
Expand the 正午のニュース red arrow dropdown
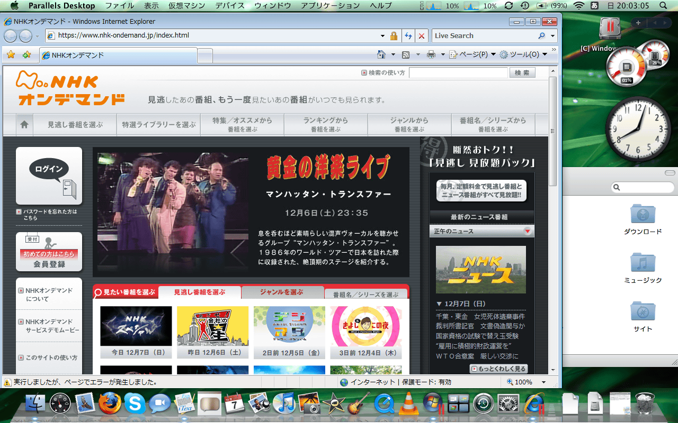click(x=527, y=231)
